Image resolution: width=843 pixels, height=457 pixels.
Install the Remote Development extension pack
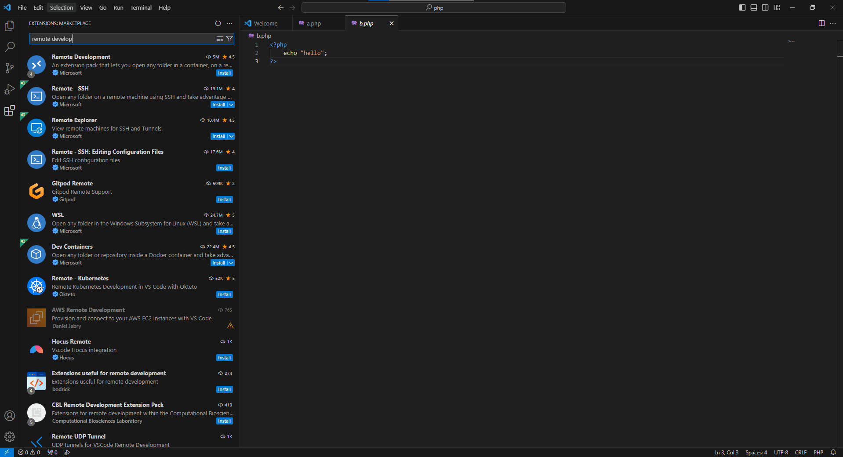[225, 73]
